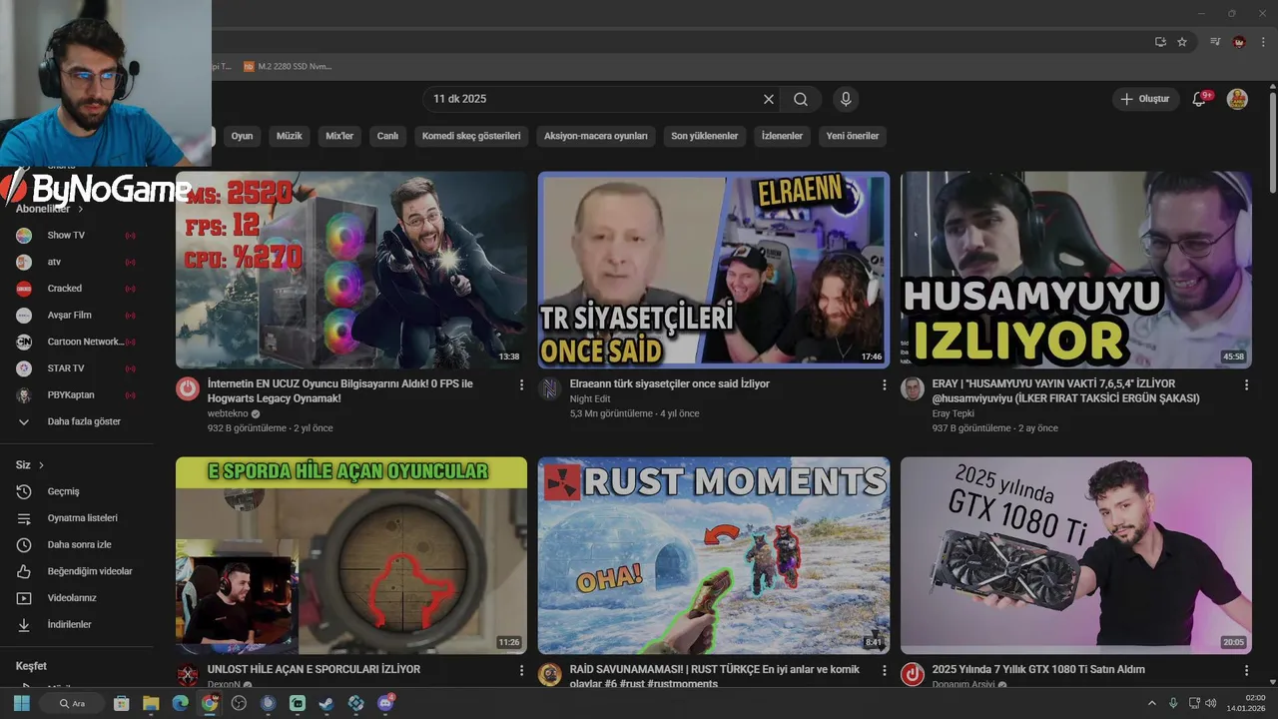Play the RUST MOMENTS thumbnail

coord(714,555)
